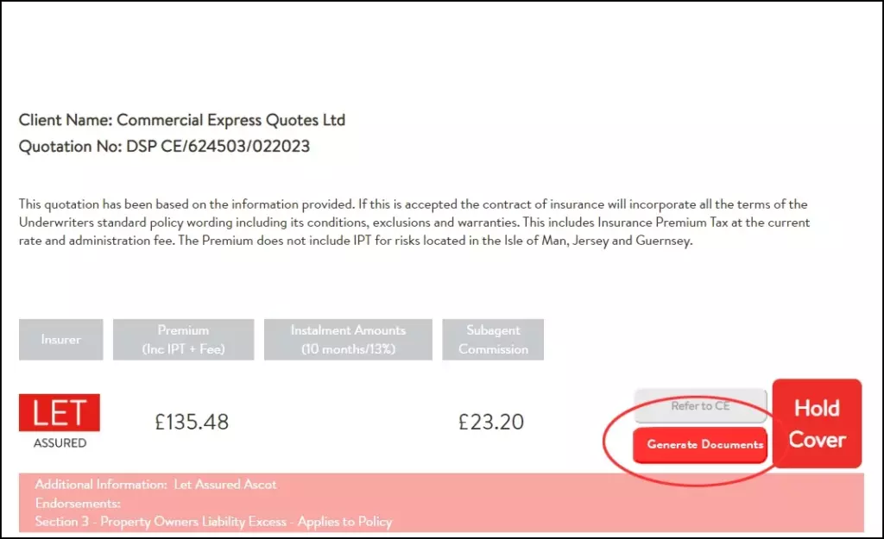
Task: Click the Instalment Amounts column header
Action: (348, 340)
